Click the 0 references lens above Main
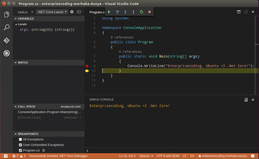 point(130,52)
